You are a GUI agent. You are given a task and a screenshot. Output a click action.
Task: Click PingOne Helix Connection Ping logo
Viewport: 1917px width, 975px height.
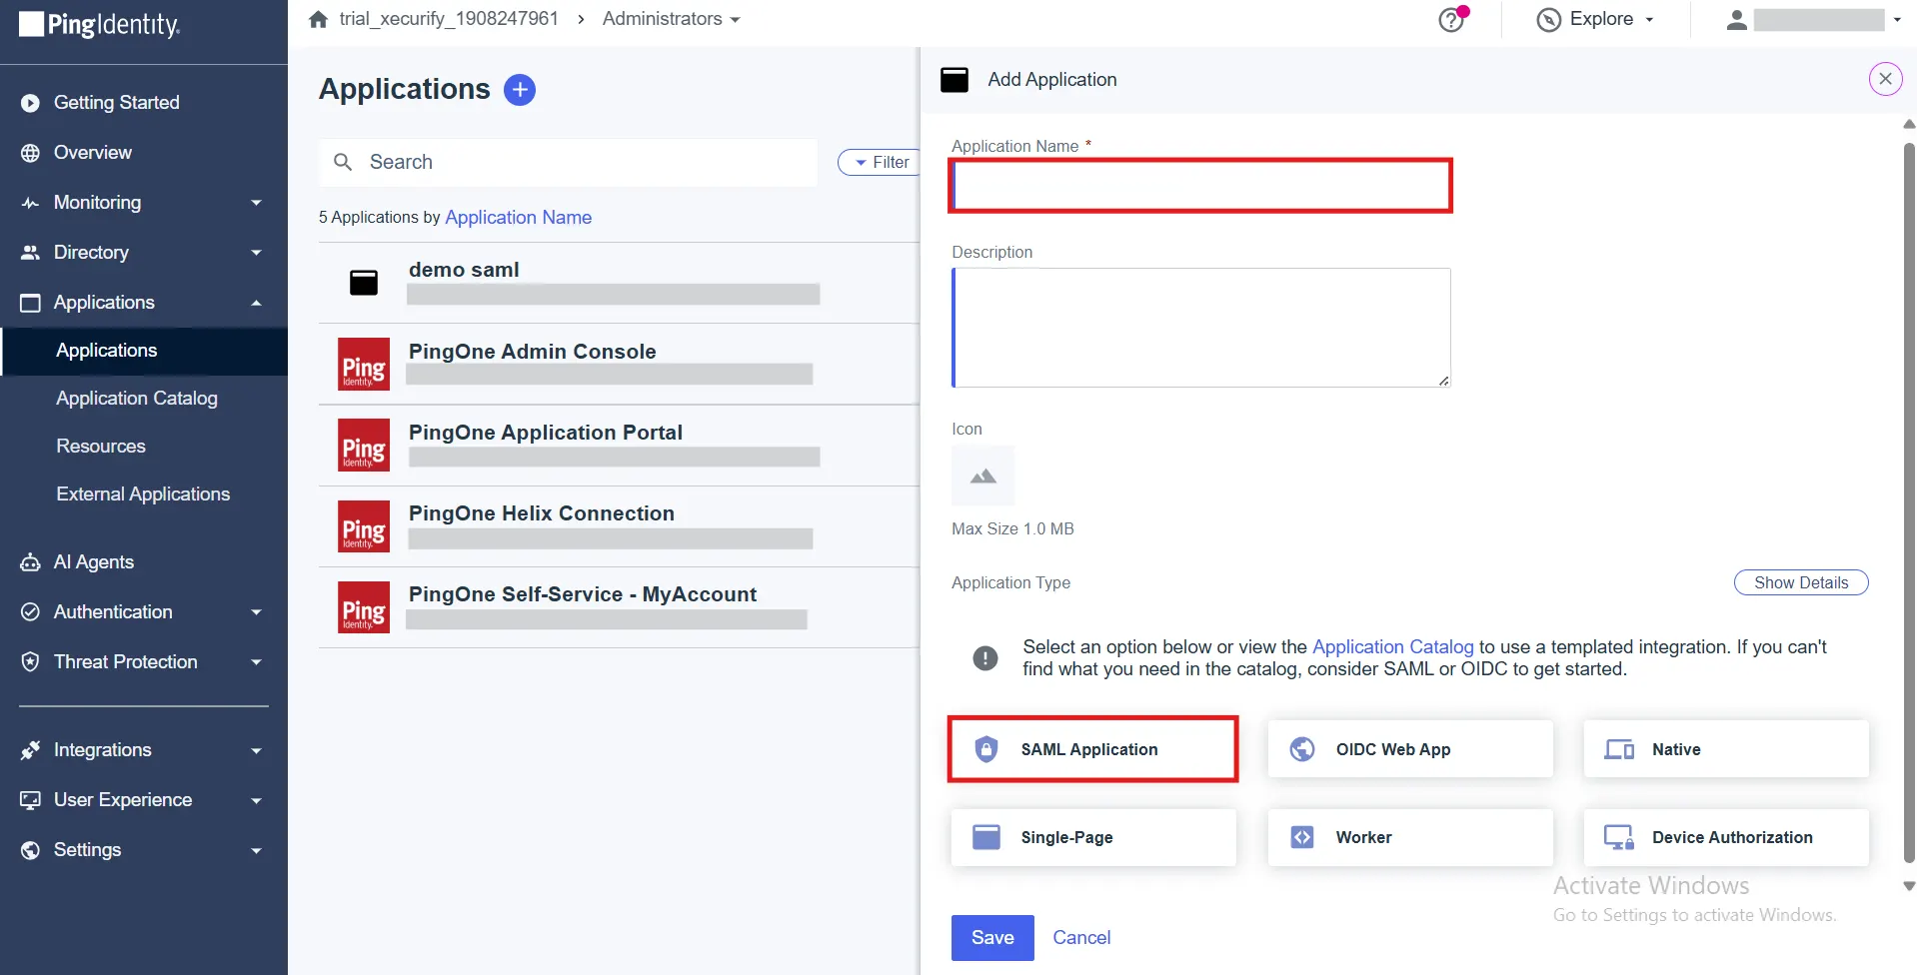(x=364, y=526)
